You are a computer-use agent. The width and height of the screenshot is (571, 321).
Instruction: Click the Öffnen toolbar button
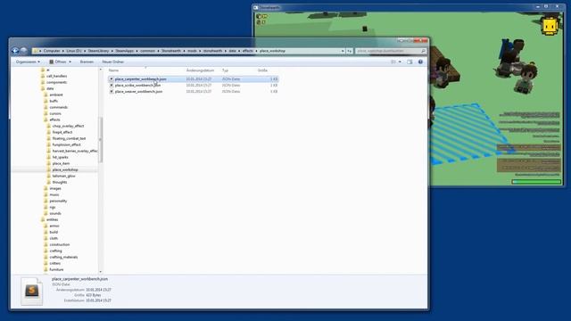tap(57, 62)
